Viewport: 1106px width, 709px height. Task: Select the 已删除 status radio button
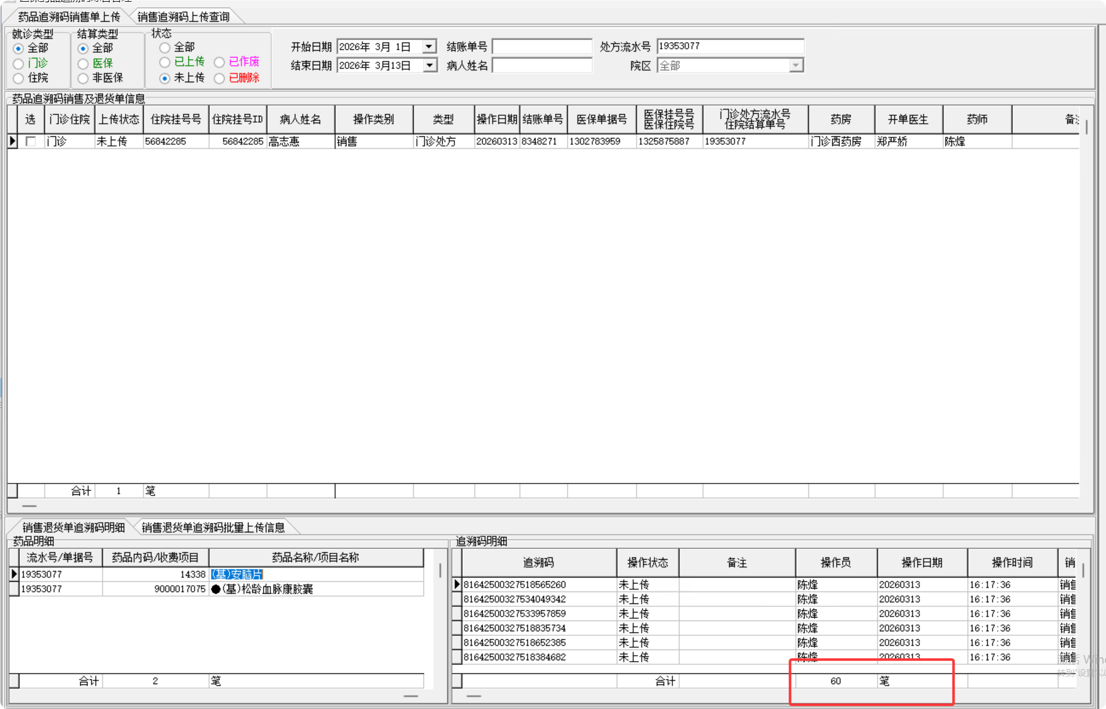click(219, 78)
